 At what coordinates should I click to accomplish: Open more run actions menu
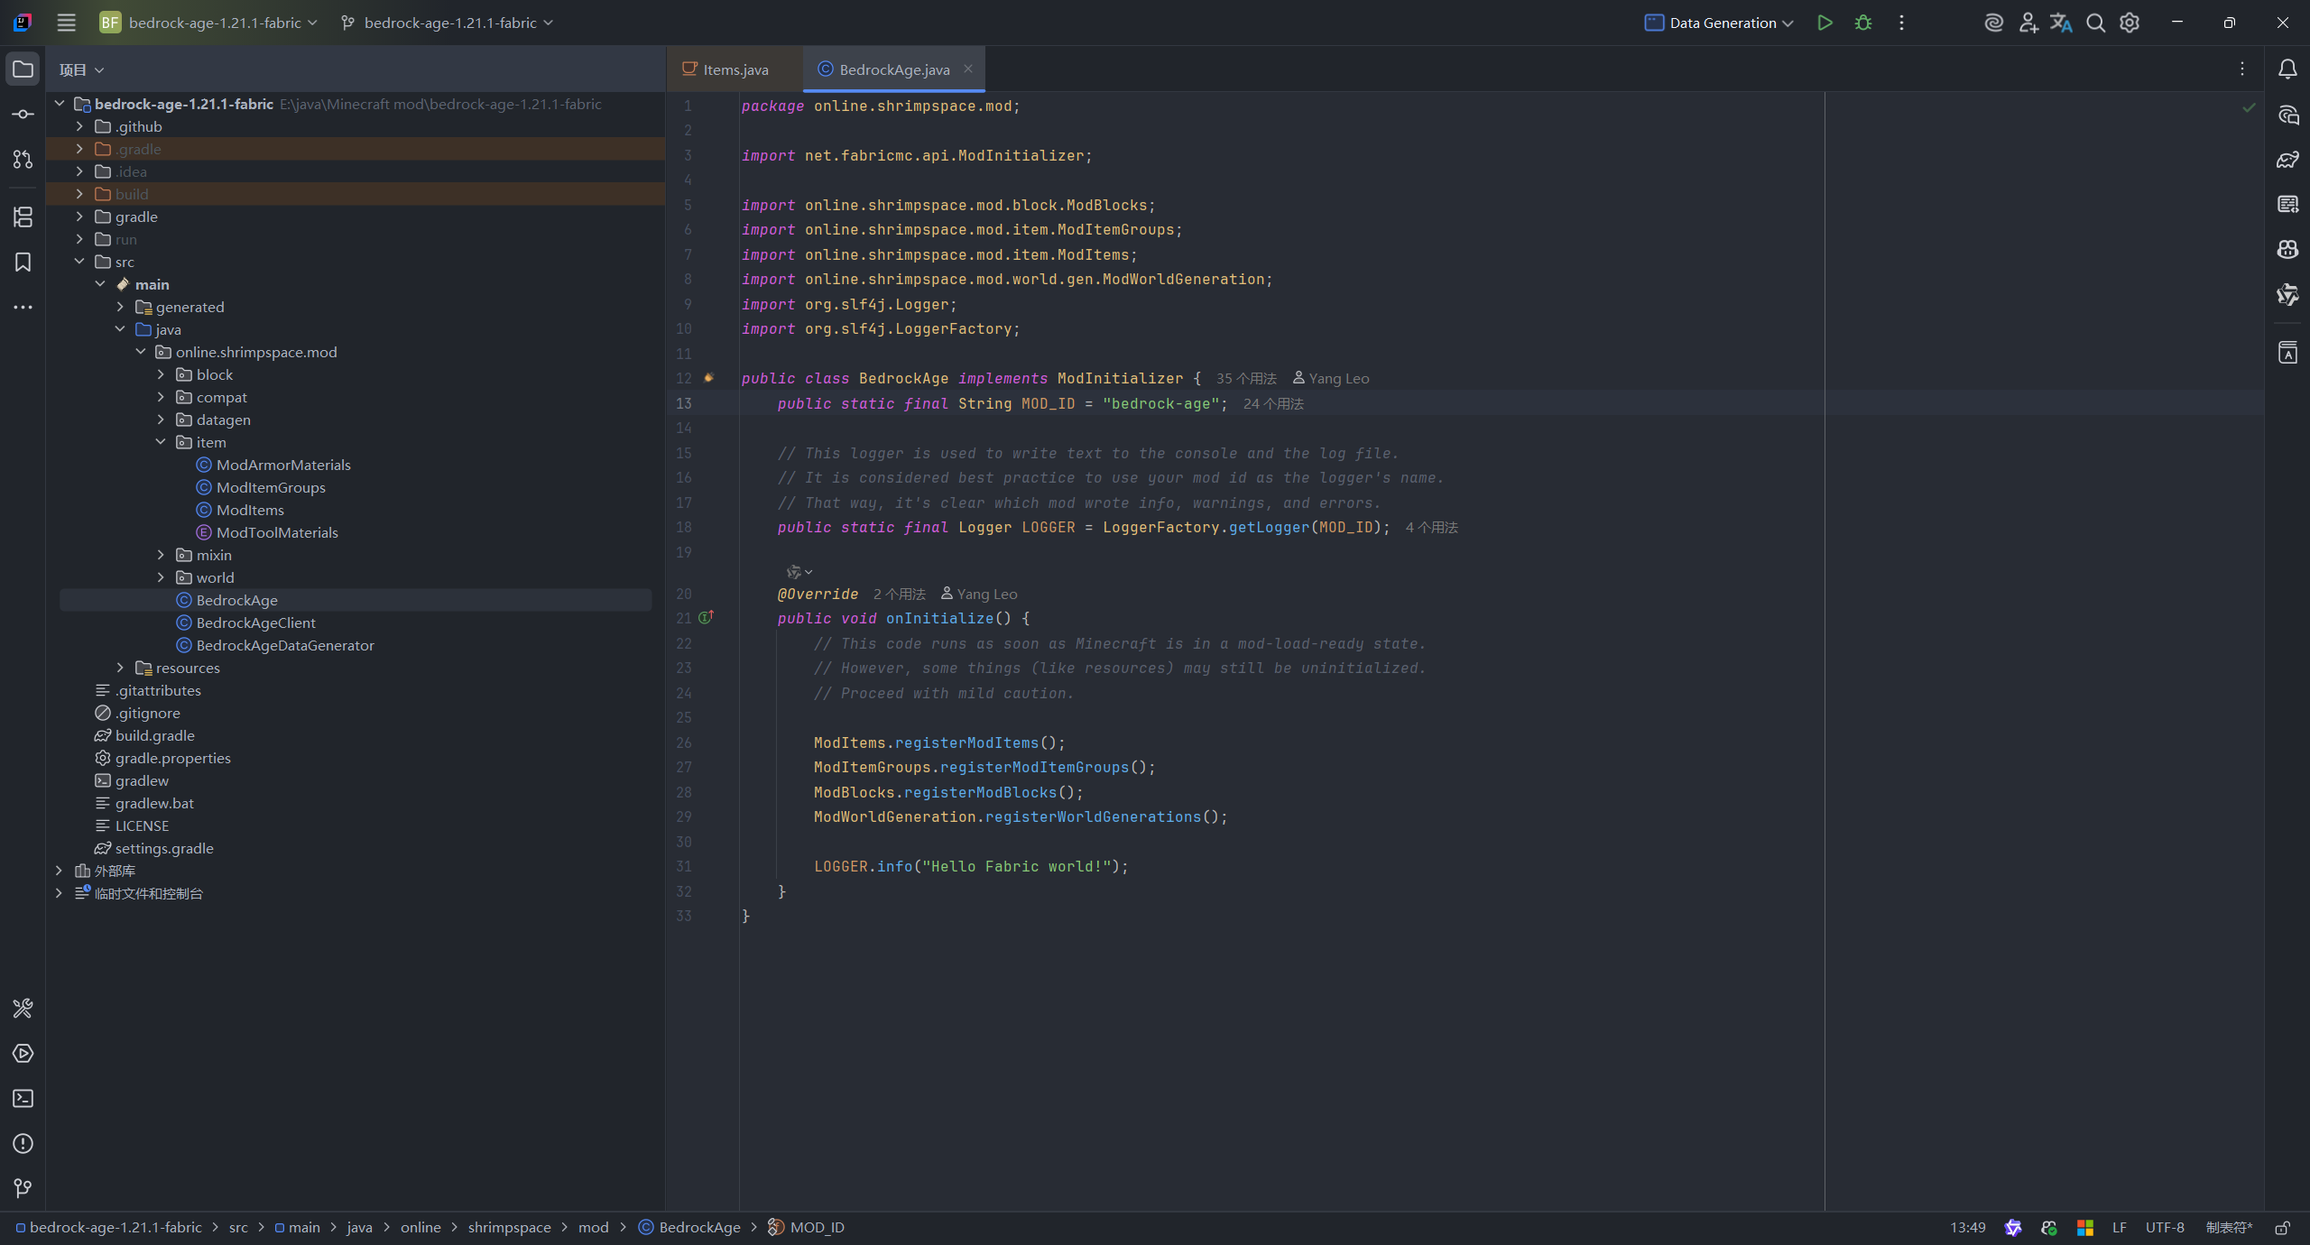click(x=1901, y=23)
